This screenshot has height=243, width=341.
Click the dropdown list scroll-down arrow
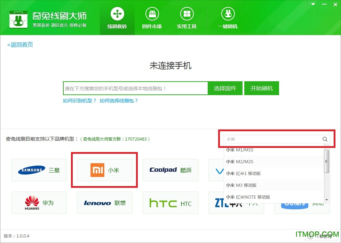pos(326,200)
